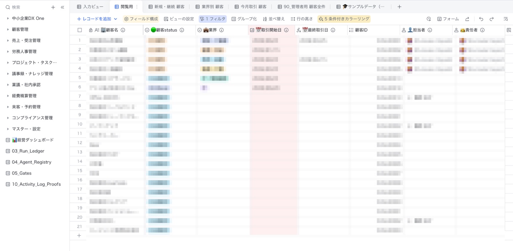Expand the 経費精算管理 folder
Viewport: 513px width, 251px height.
(8, 96)
